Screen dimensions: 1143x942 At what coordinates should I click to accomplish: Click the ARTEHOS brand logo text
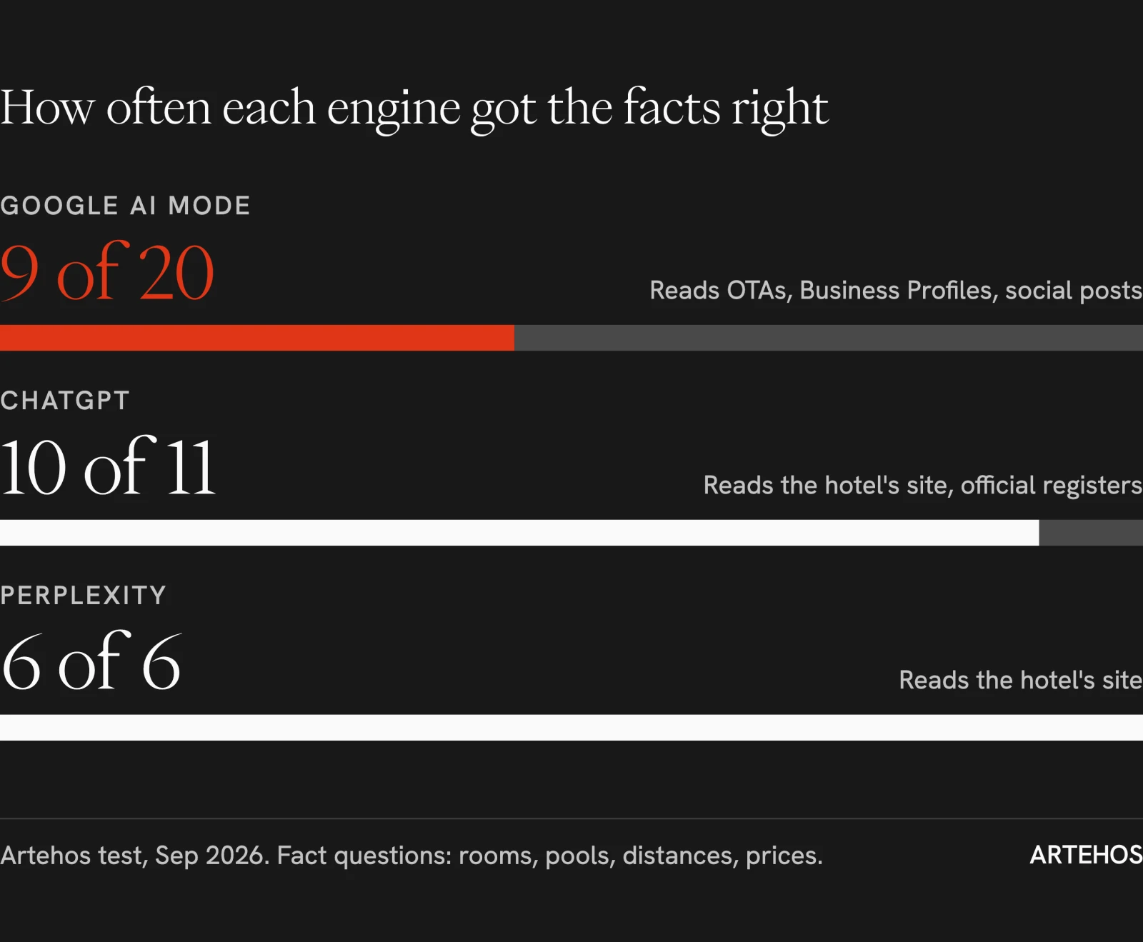point(1086,855)
